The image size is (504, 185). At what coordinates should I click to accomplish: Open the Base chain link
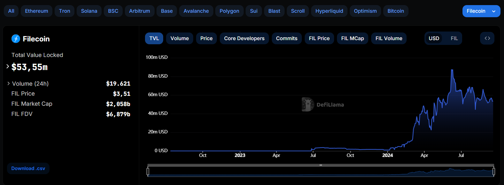(167, 11)
